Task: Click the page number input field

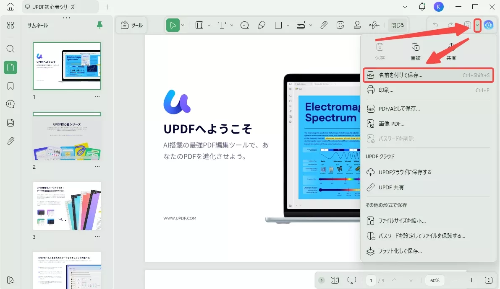Action: pyautogui.click(x=371, y=280)
